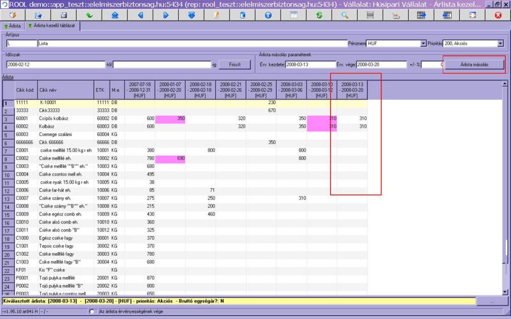Open the Prioritás dropdown showing 200, Akciós
The height and width of the screenshot is (319, 511).
[x=500, y=43]
